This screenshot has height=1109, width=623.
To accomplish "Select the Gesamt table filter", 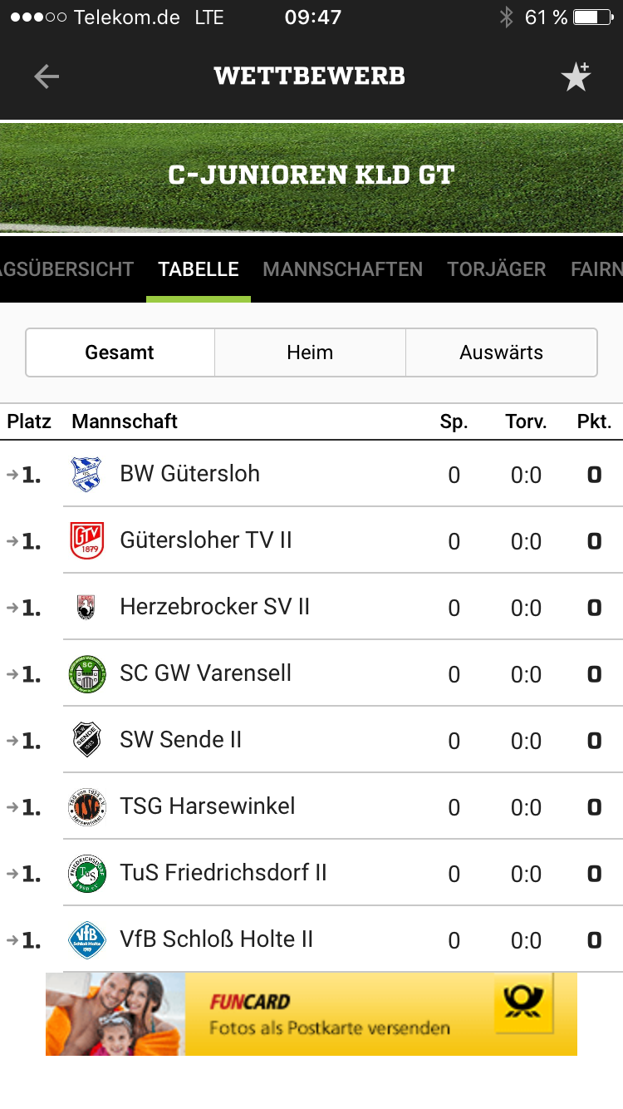I will click(120, 352).
